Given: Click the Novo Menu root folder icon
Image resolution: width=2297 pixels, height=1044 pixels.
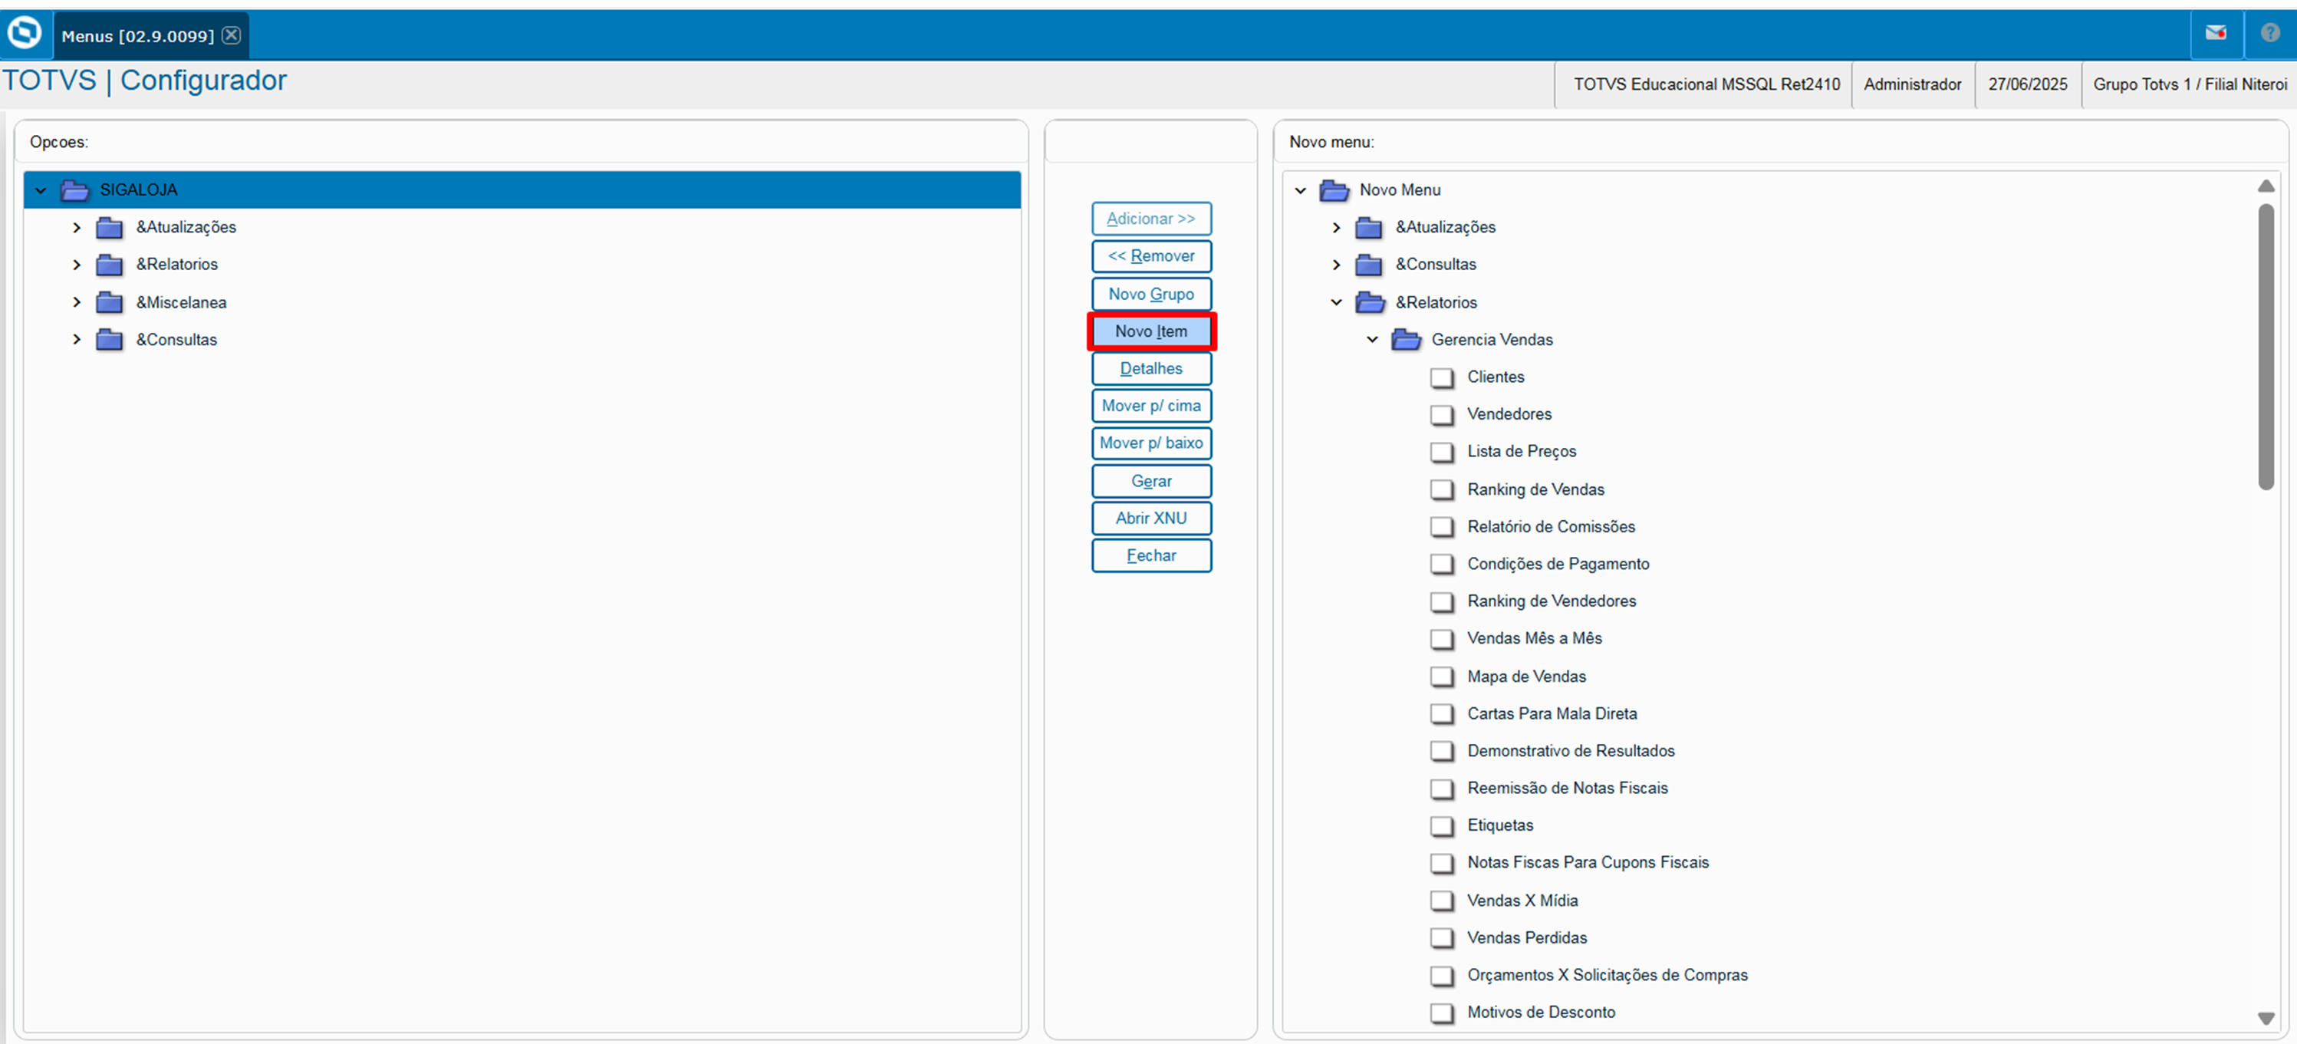Looking at the screenshot, I should [1334, 190].
